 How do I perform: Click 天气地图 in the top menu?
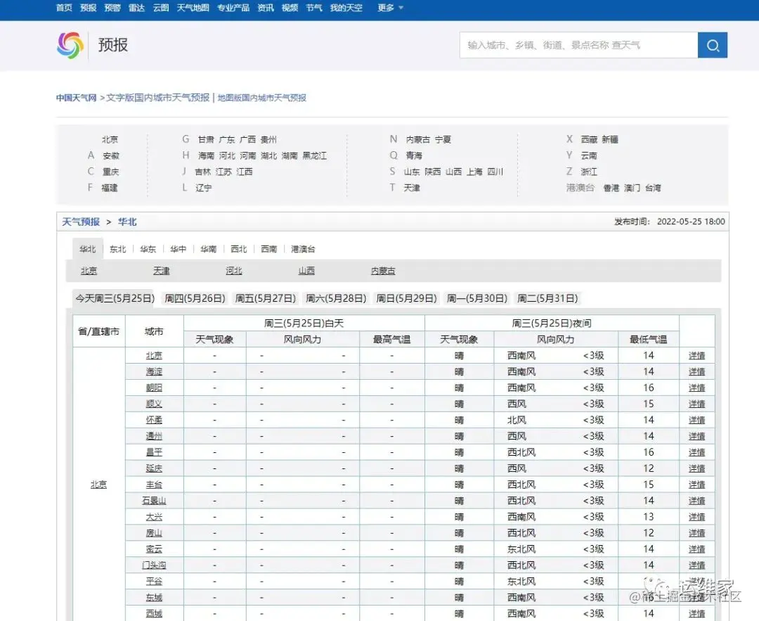pyautogui.click(x=193, y=9)
